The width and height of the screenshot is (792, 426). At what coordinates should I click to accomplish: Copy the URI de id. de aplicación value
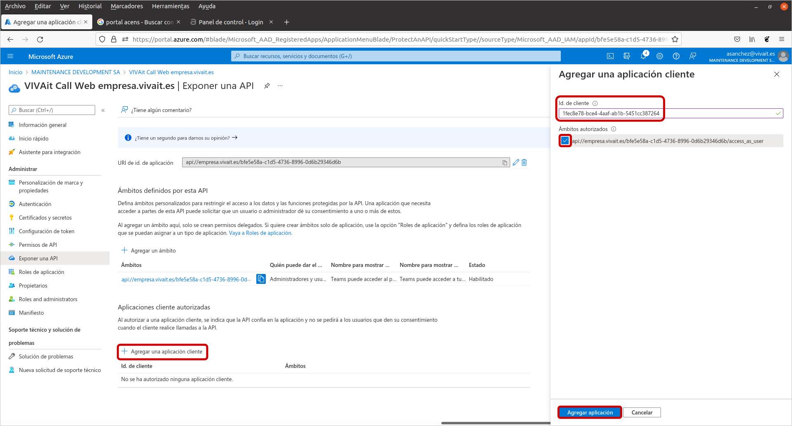505,162
